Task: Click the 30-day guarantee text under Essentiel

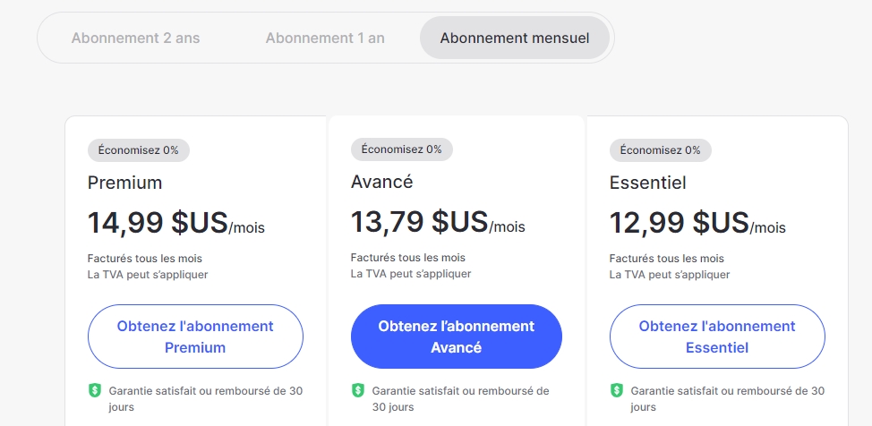Action: coord(727,399)
